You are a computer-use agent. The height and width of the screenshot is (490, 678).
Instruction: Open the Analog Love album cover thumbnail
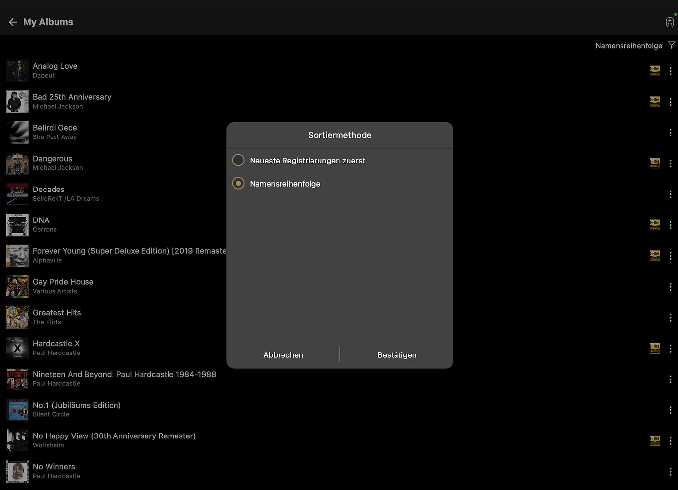(17, 71)
